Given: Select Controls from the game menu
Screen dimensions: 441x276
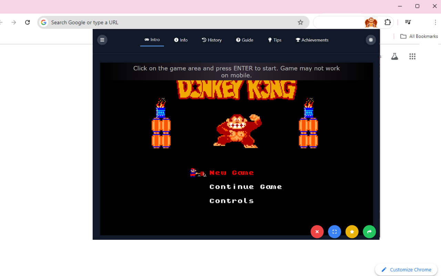Looking at the screenshot, I should coord(232,200).
